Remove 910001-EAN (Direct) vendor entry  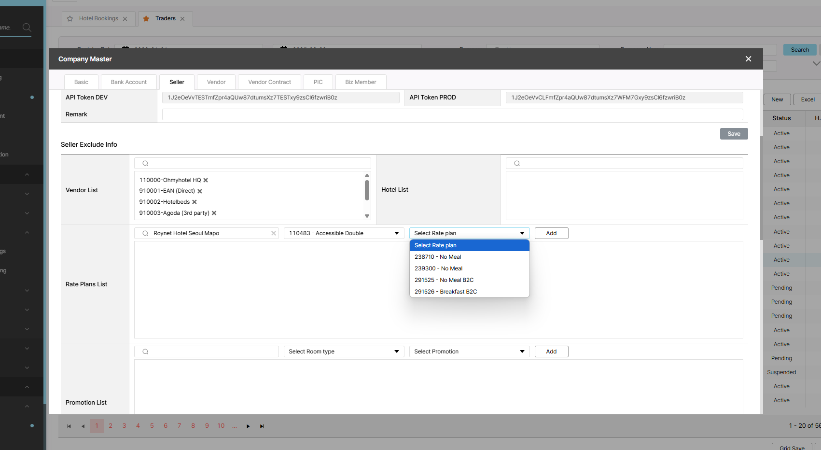coord(200,191)
